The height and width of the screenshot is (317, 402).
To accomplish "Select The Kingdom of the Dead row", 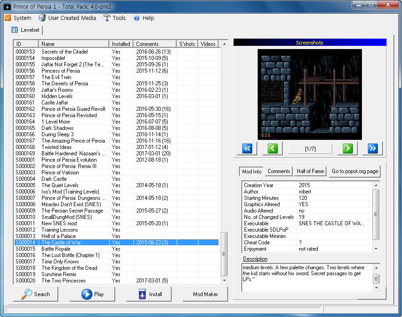I will (117, 268).
